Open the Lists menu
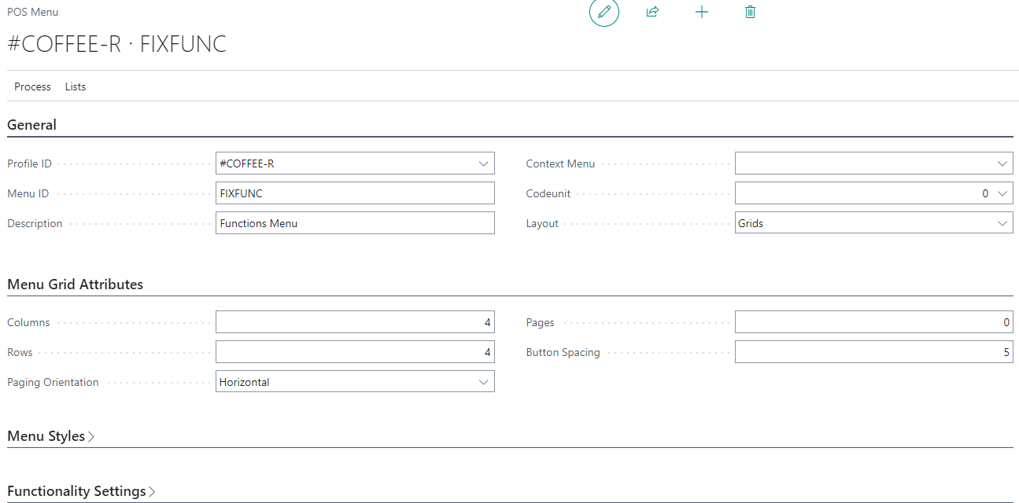The width and height of the screenshot is (1019, 503). [76, 86]
